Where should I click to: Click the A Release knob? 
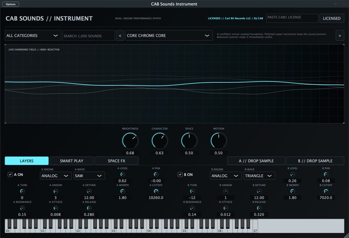pyautogui.click(x=89, y=208)
